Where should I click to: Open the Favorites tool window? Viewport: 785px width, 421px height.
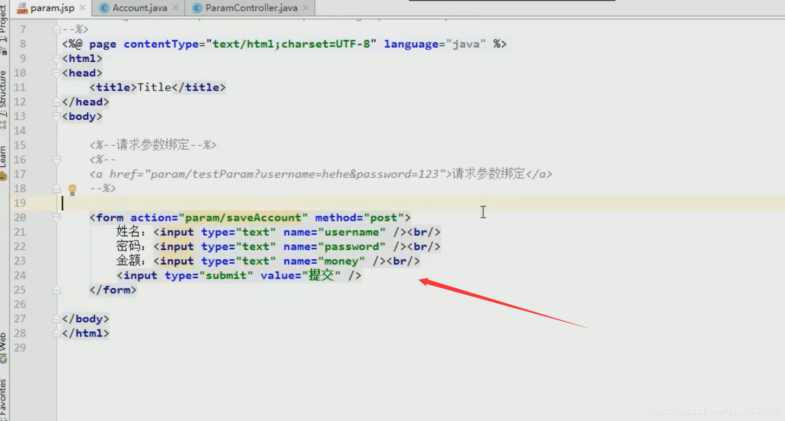(4, 400)
